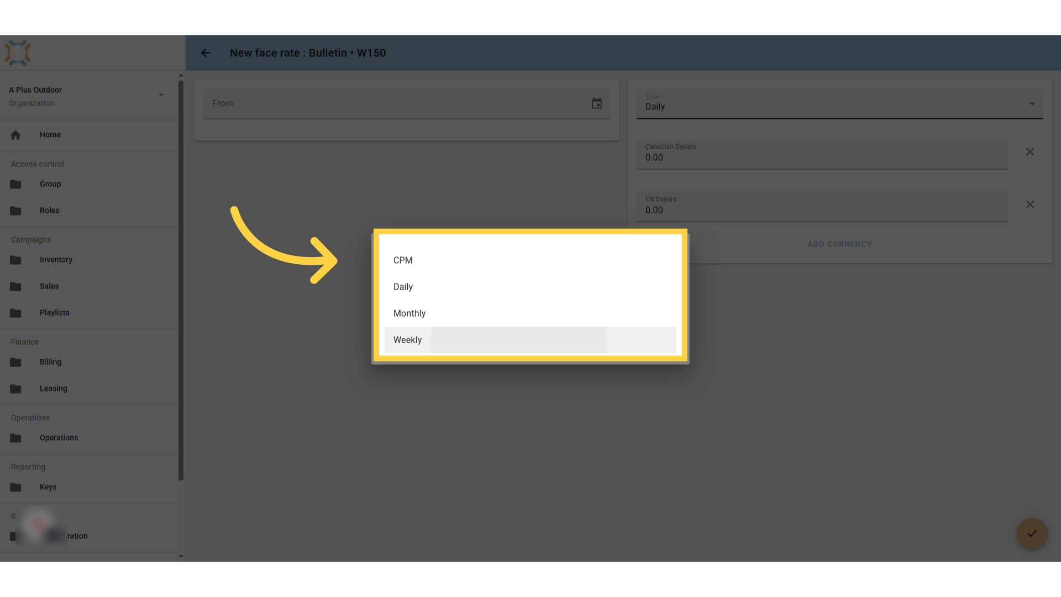This screenshot has height=597, width=1061.
Task: Remove the US Dollars currency row
Action: 1030,205
